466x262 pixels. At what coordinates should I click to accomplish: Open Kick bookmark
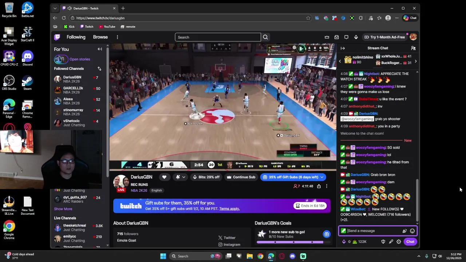[x=69, y=27]
